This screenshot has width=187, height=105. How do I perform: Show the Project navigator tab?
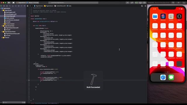click(1, 6)
